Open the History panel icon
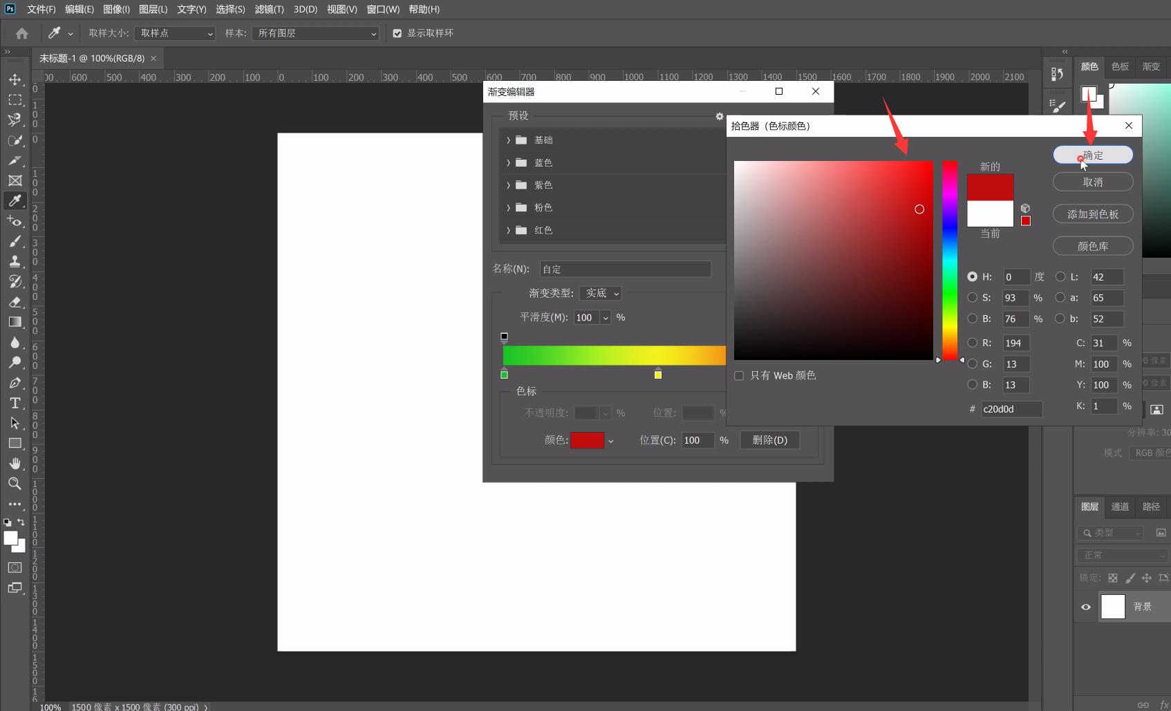This screenshot has height=711, width=1171. click(x=1057, y=74)
